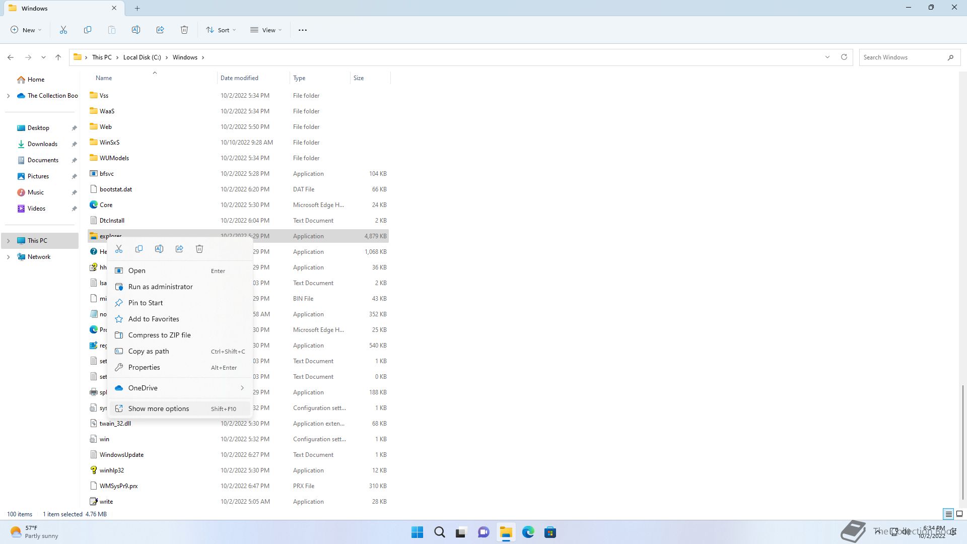Choose Open from context menu
The width and height of the screenshot is (967, 544).
pyautogui.click(x=180, y=270)
